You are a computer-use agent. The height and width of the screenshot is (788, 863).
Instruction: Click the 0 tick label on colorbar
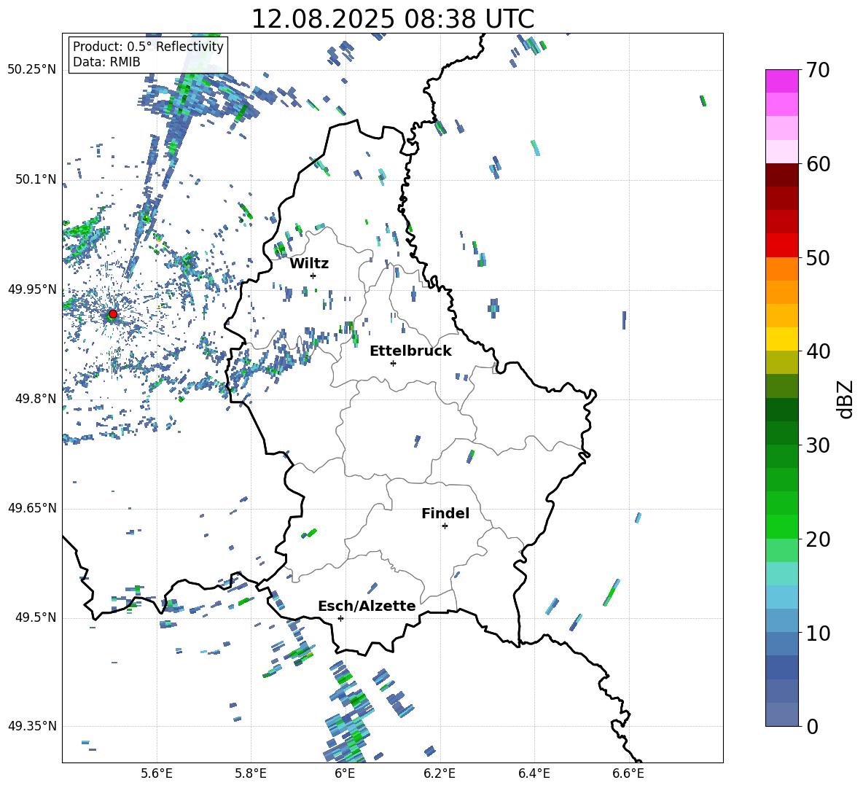pos(813,726)
